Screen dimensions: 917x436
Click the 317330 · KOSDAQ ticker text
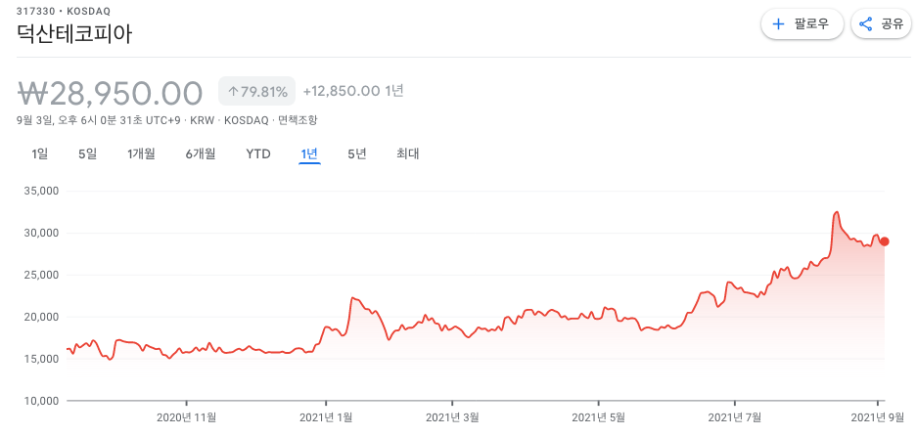click(64, 11)
